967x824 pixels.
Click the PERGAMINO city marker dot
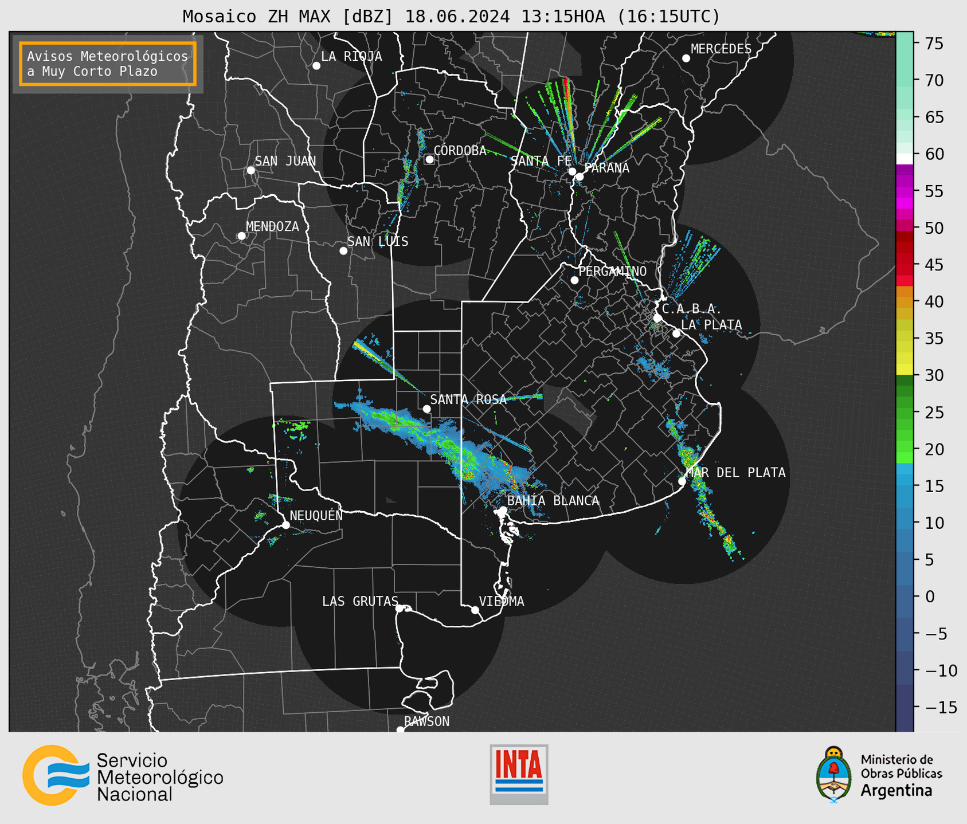click(574, 280)
